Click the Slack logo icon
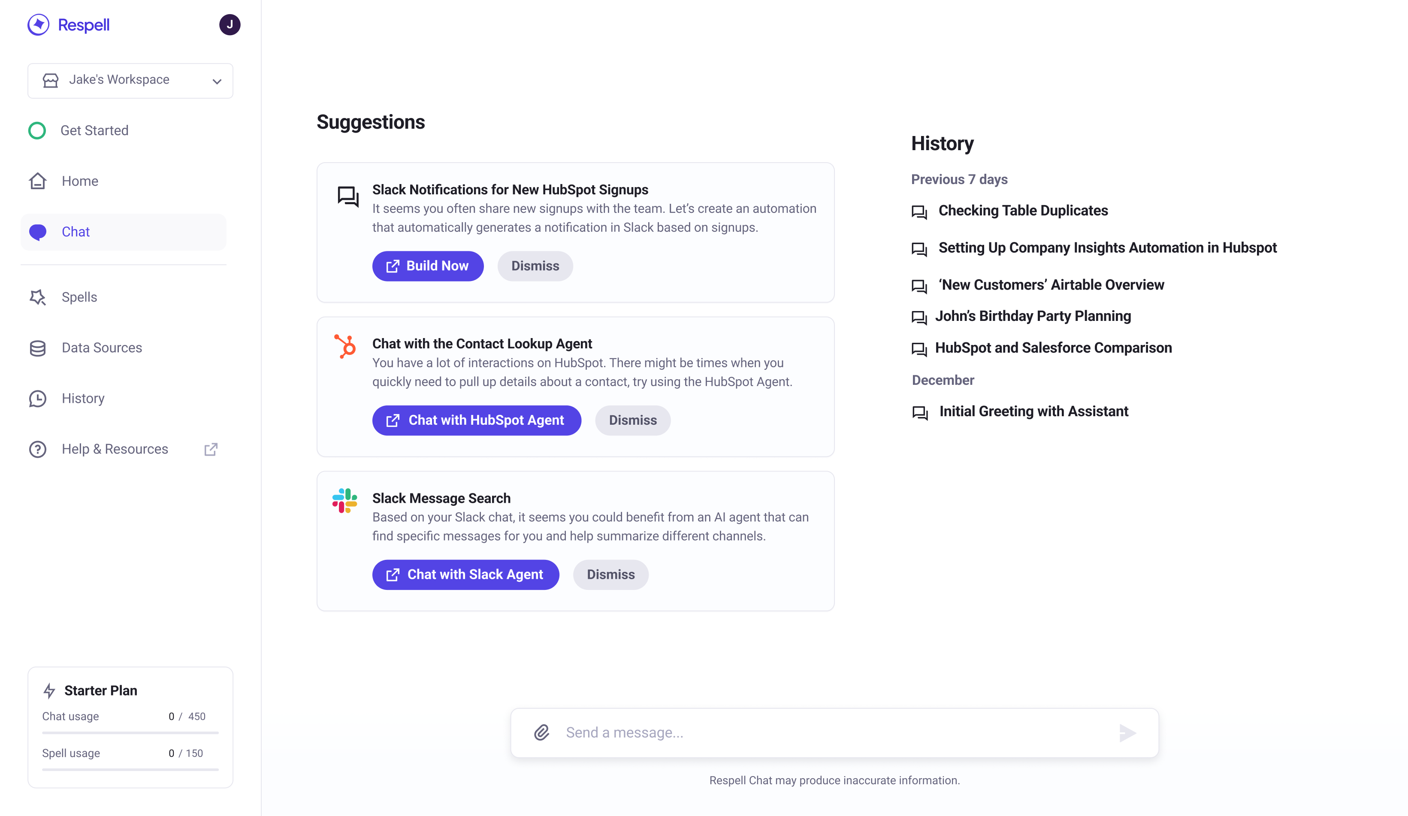This screenshot has width=1408, height=816. click(345, 500)
